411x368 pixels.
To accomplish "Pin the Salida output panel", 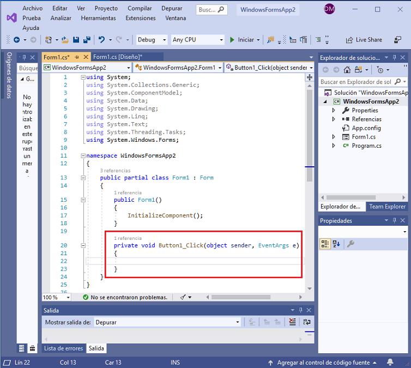I will point(301,310).
